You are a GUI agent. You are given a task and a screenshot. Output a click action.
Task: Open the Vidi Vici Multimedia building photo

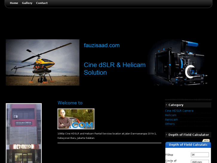point(24,133)
